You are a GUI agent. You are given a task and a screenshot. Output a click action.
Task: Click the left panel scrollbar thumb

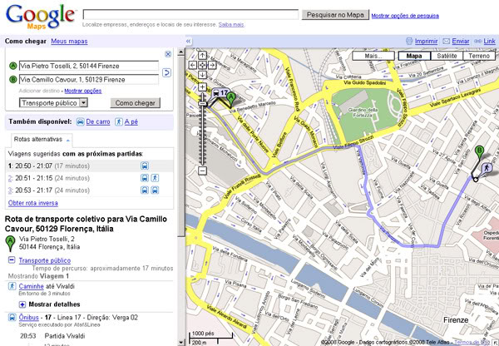pos(180,146)
